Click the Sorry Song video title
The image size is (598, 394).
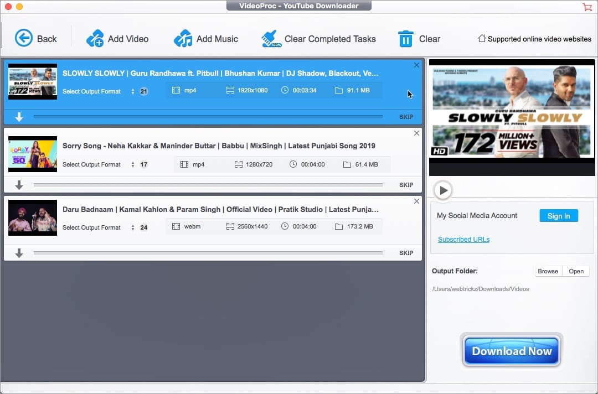(x=219, y=146)
